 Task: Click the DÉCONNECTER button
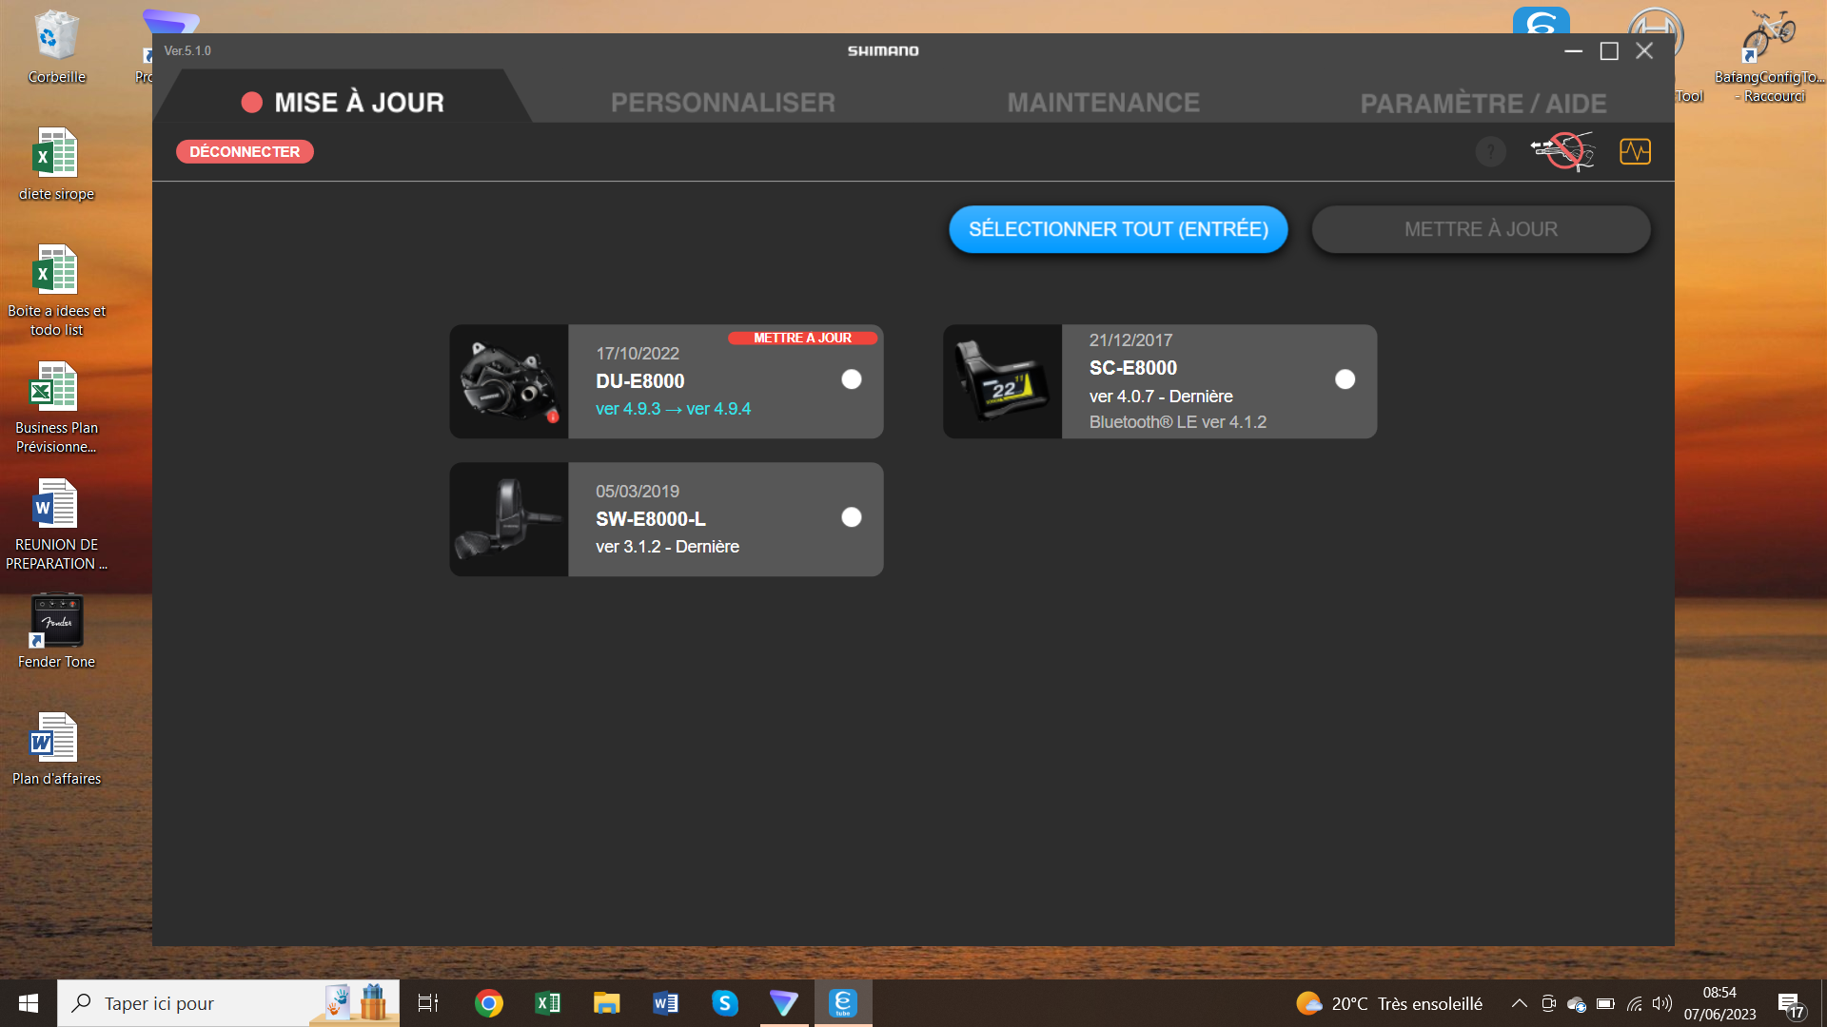coord(245,152)
